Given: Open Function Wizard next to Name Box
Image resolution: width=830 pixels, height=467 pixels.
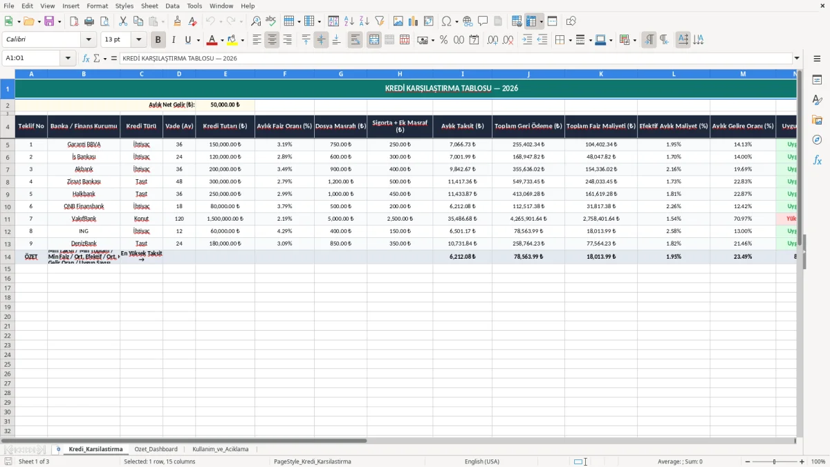Looking at the screenshot, I should coord(86,59).
